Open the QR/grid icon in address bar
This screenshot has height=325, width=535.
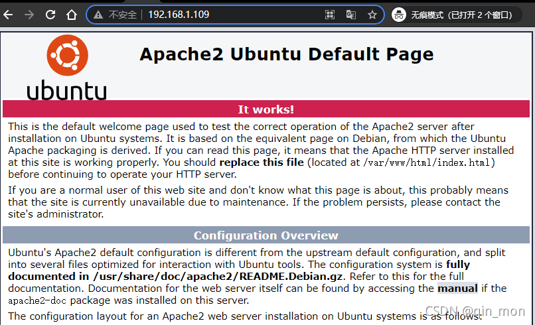click(x=330, y=15)
